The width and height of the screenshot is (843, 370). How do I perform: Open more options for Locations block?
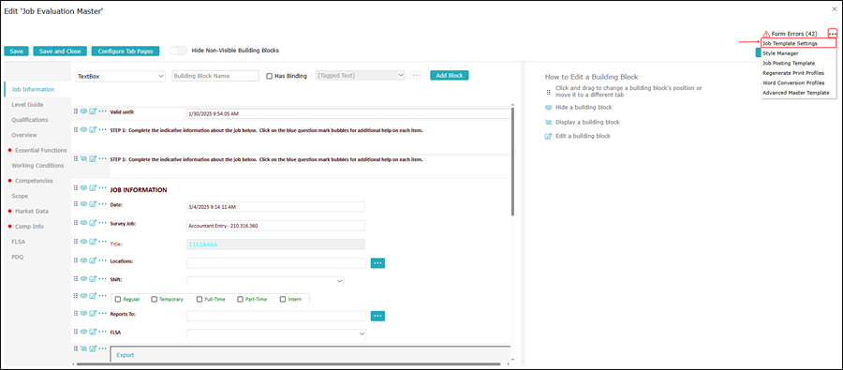[102, 260]
